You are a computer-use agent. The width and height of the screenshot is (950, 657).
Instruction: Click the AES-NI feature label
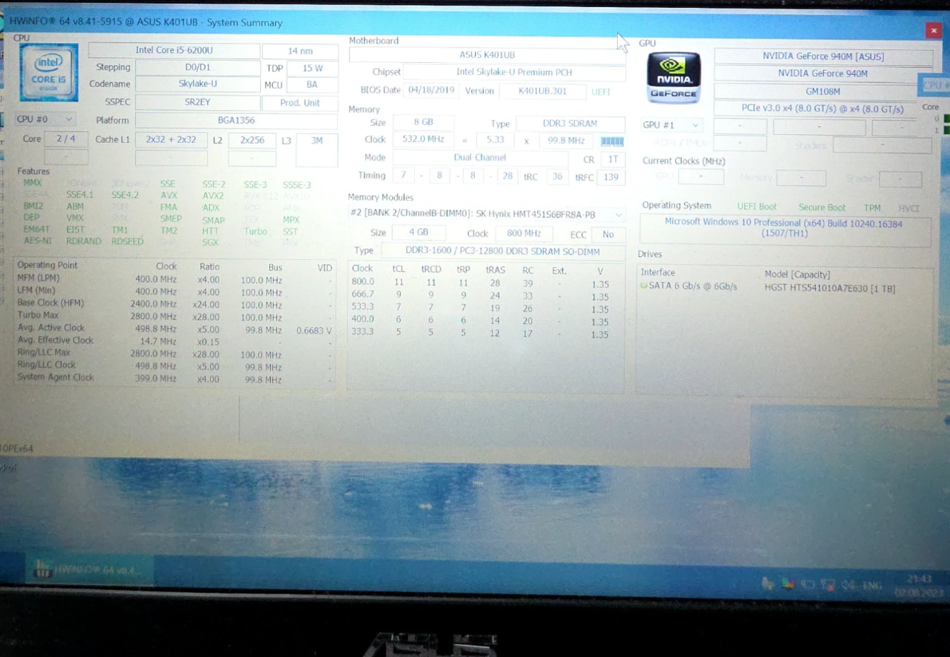click(37, 241)
